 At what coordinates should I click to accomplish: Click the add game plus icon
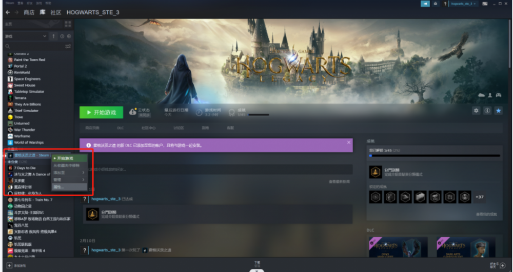(9, 265)
